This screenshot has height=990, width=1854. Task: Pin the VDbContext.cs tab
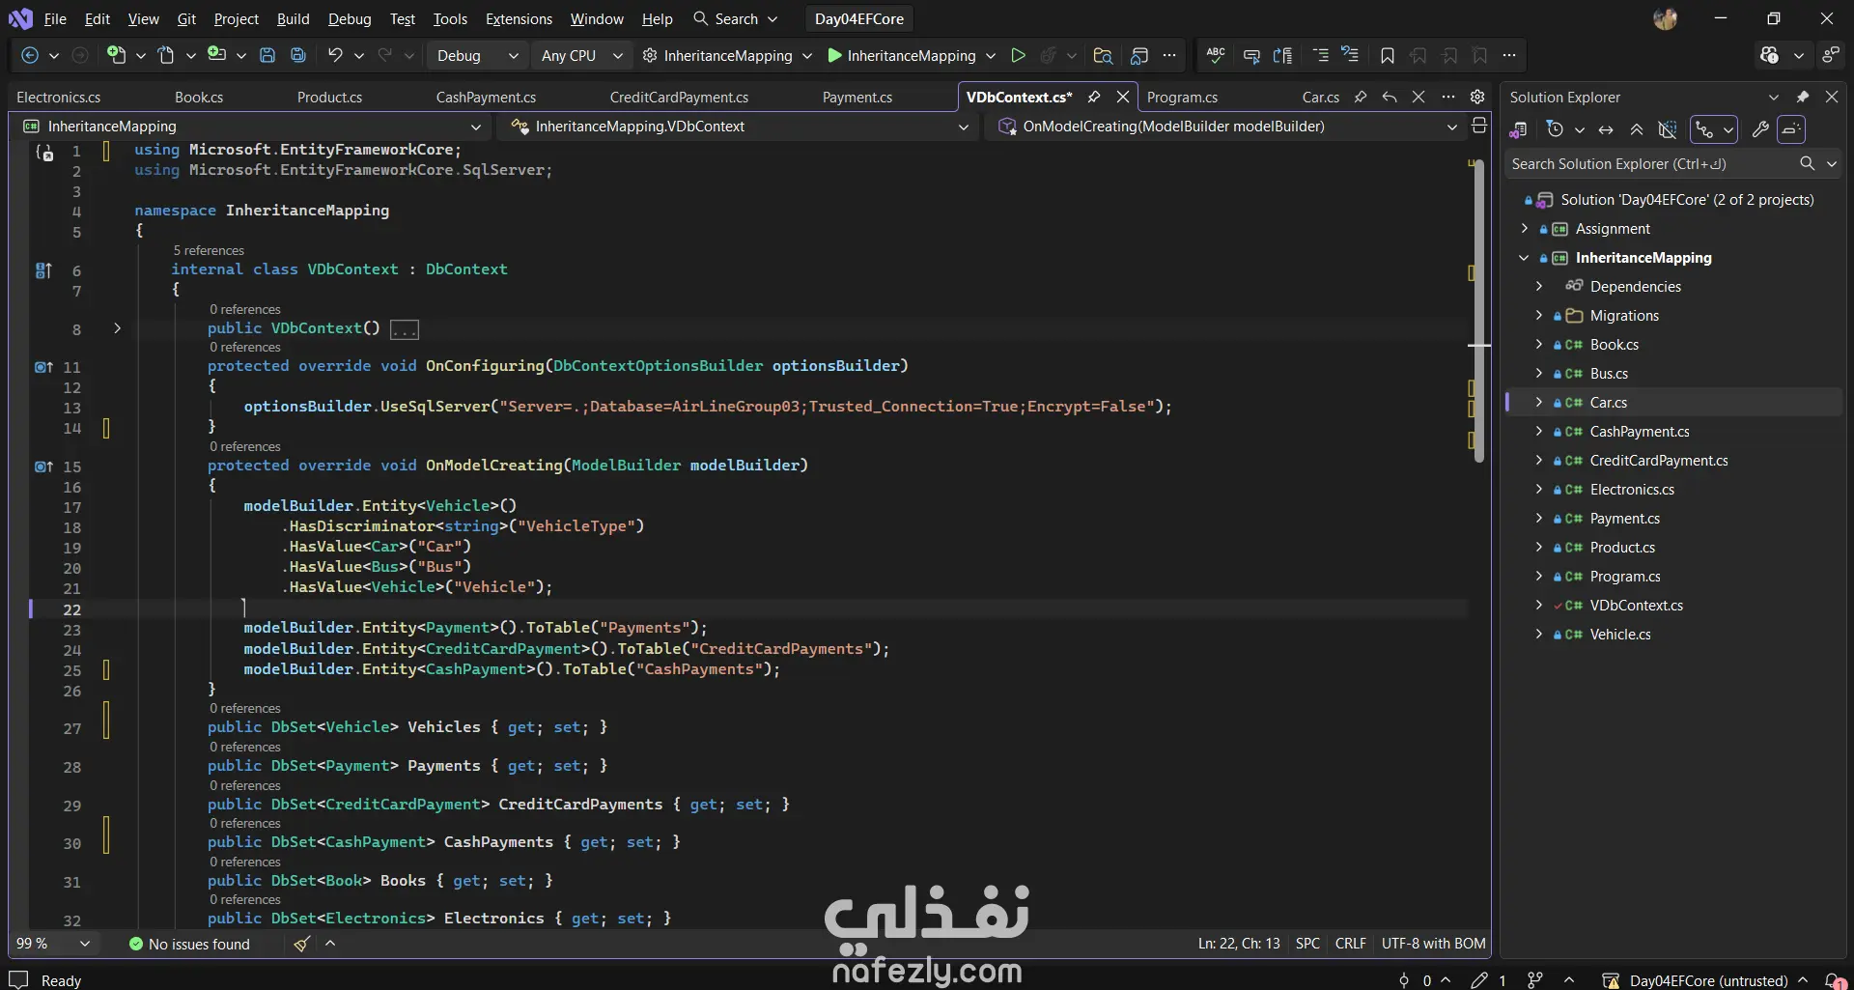click(1094, 98)
